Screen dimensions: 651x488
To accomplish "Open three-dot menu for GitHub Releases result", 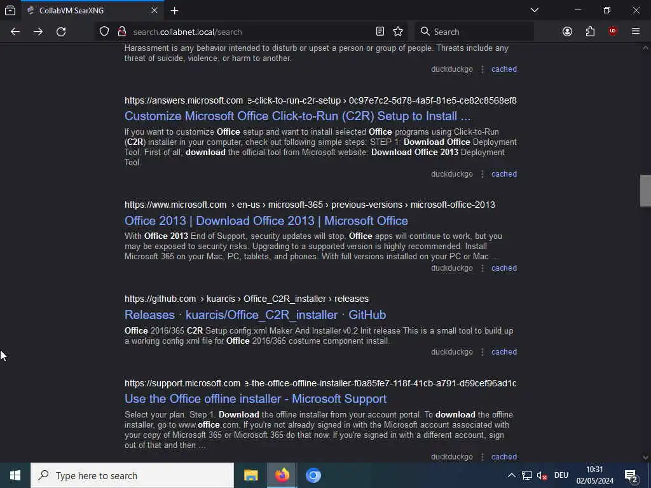I will (x=482, y=352).
